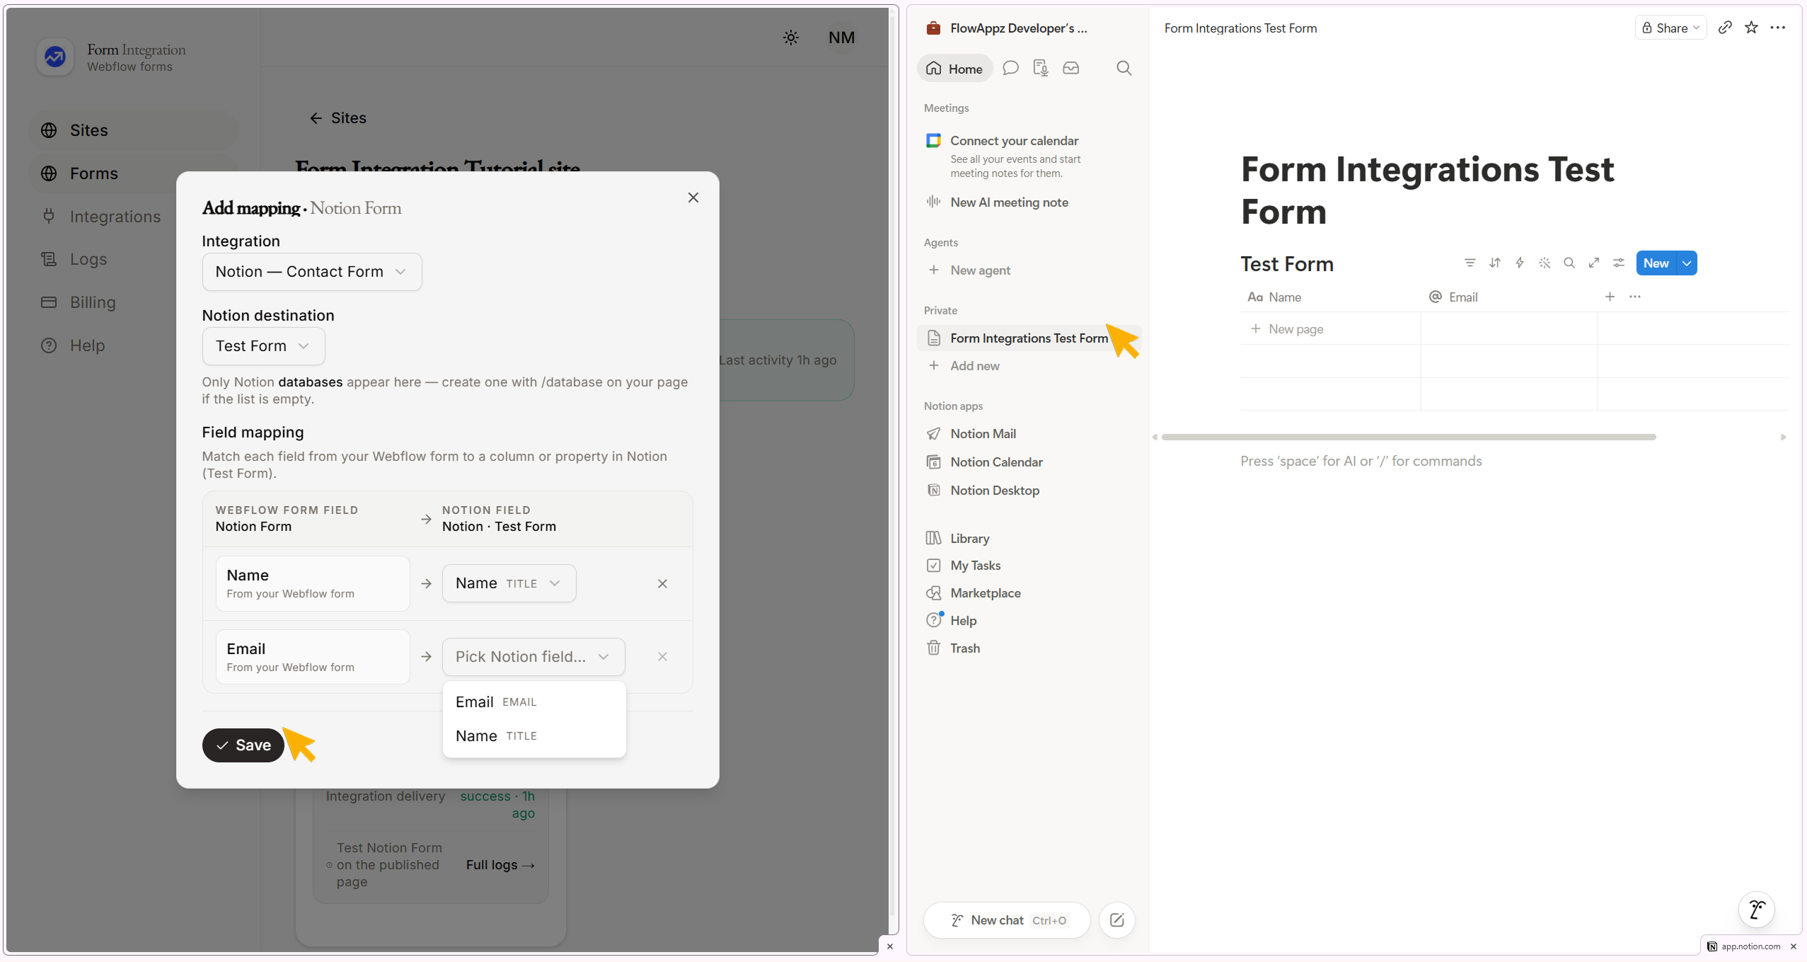
Task: Open Form Integrations Test Form page in sidebar
Action: pyautogui.click(x=1029, y=338)
